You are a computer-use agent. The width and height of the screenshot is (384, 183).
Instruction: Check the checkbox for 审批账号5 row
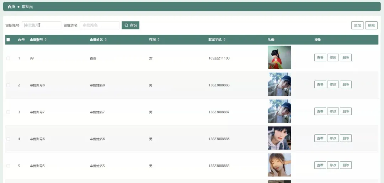8,166
